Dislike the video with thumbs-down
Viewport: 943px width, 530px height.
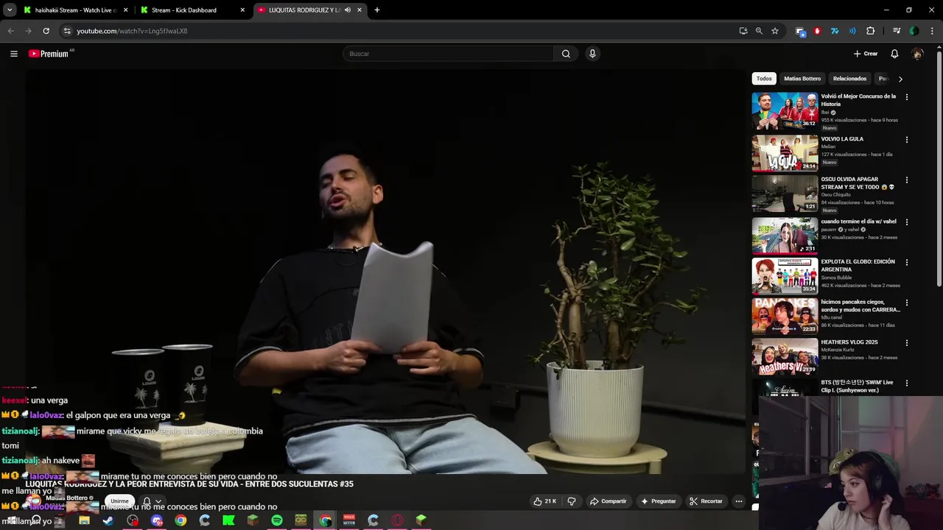pyautogui.click(x=572, y=501)
